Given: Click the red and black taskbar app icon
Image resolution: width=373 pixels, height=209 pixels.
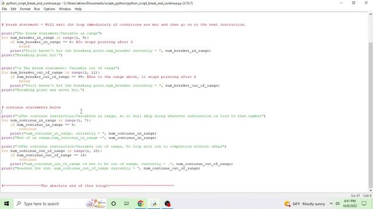Looking at the screenshot, I should pyautogui.click(x=167, y=204).
